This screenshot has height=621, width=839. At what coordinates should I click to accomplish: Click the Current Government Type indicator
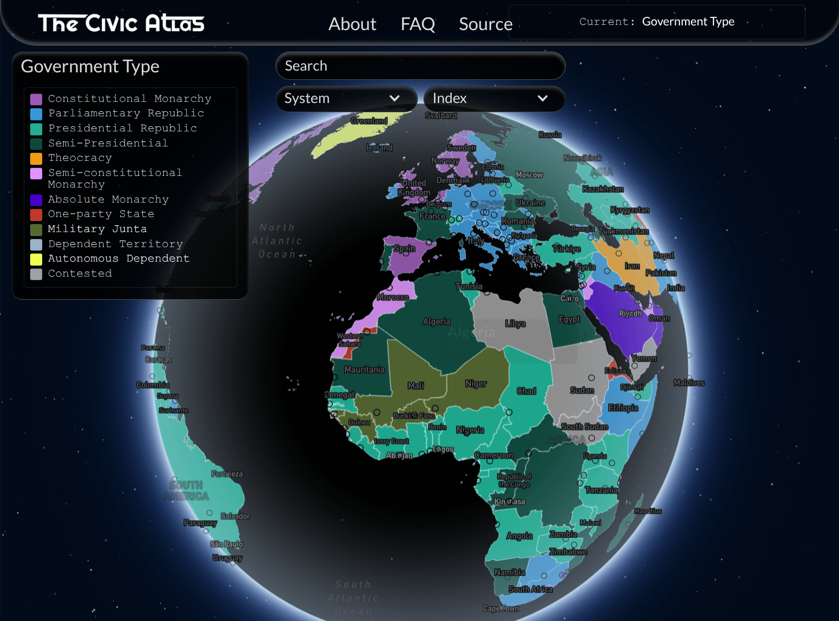(657, 22)
